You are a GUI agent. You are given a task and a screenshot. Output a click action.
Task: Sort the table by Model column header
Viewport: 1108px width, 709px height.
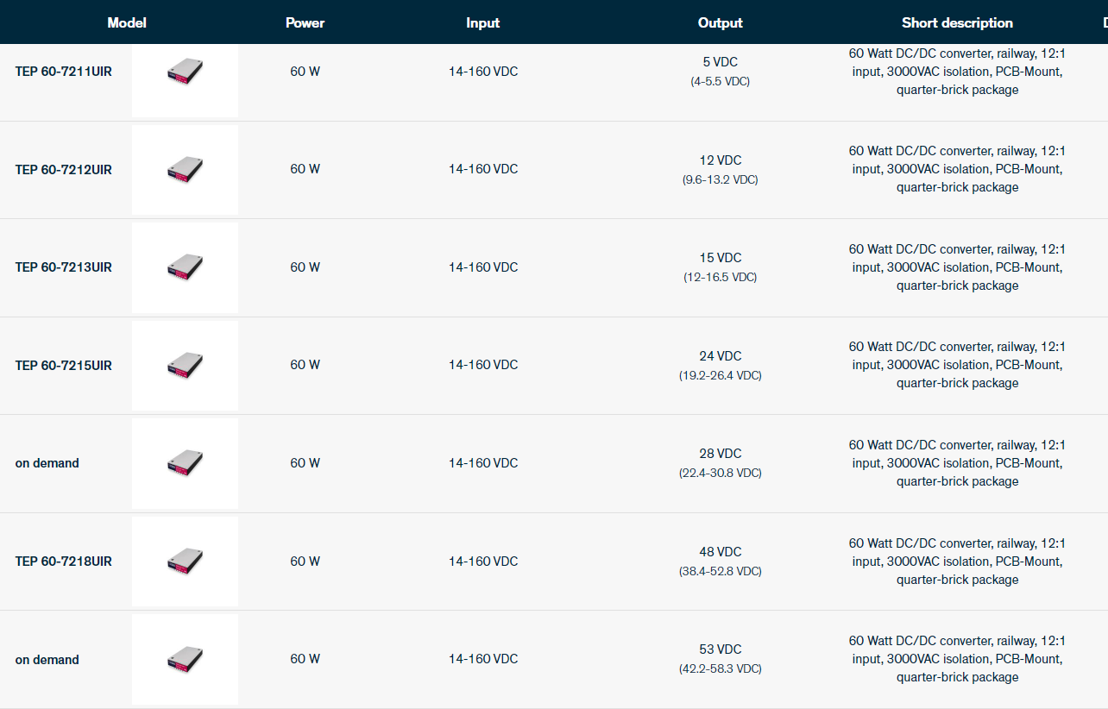(127, 23)
